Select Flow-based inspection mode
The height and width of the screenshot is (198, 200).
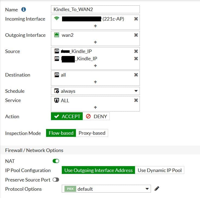pos(61,133)
